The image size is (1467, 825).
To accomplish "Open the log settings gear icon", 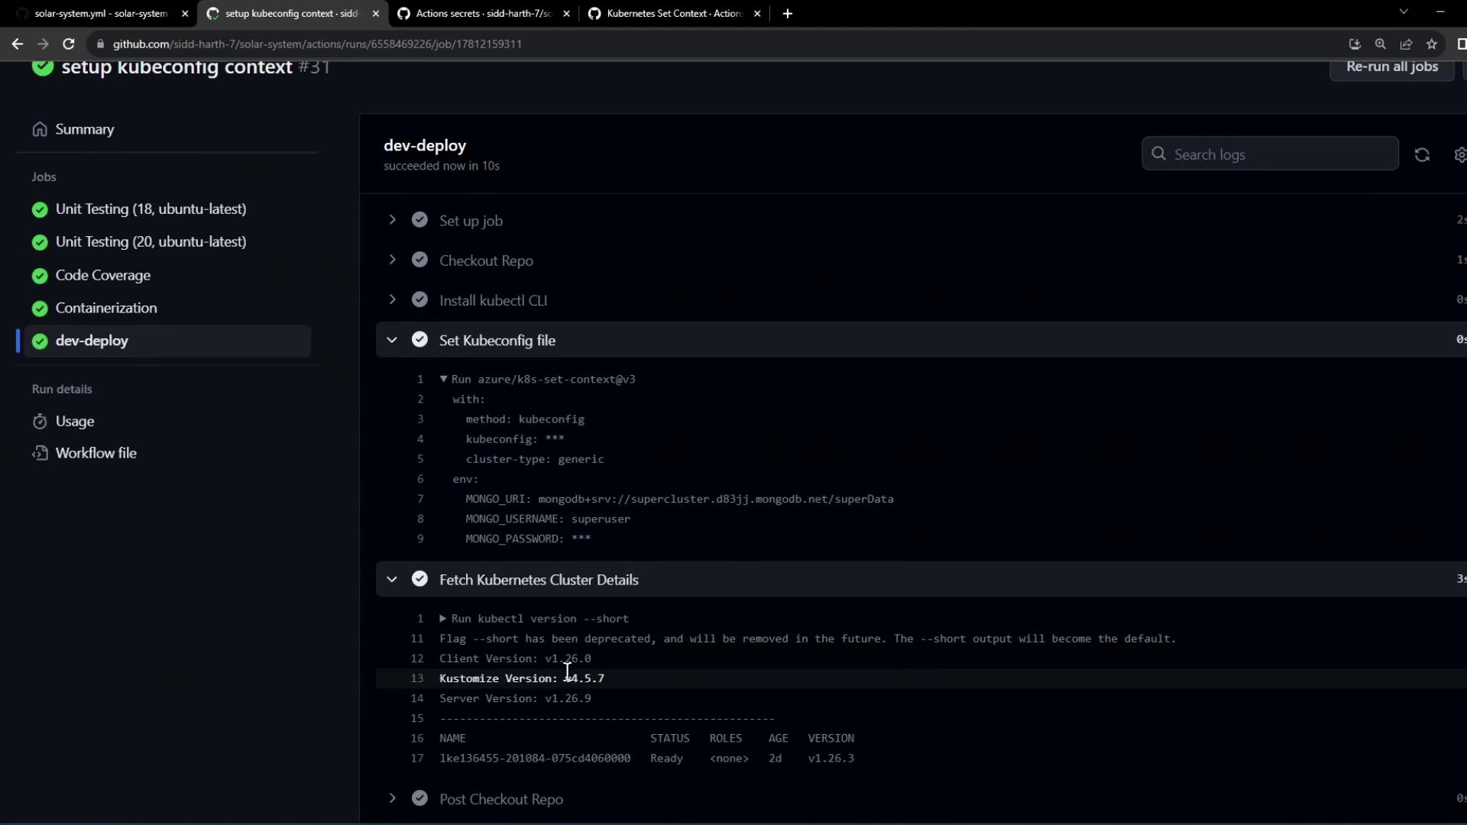I will (x=1459, y=155).
